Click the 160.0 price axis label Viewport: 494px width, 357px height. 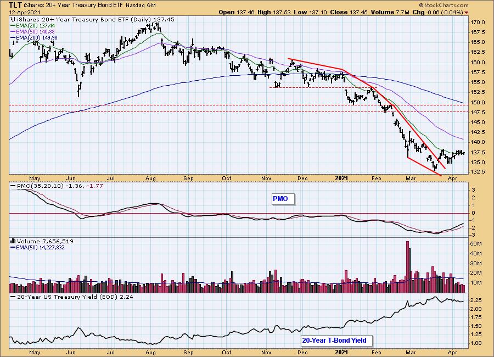478,63
